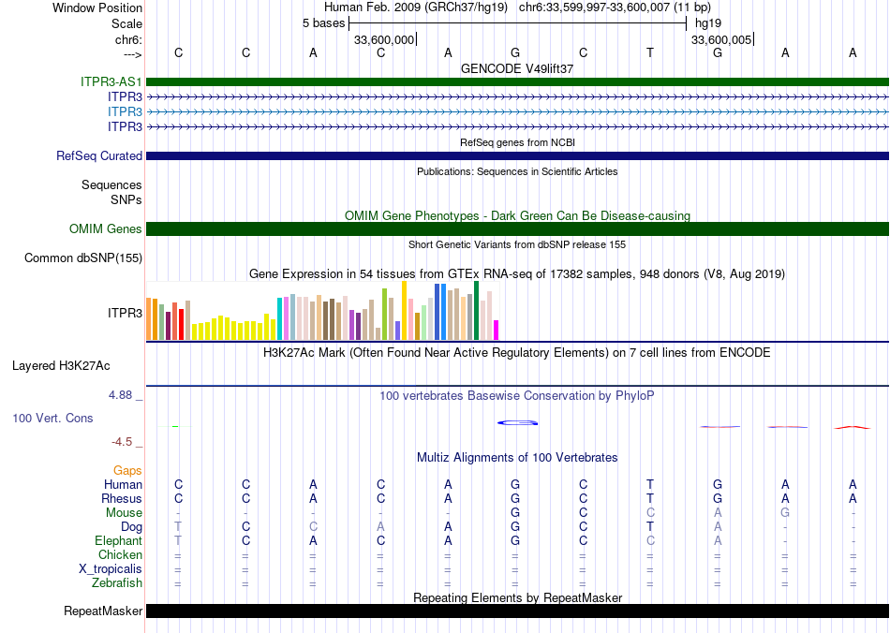890x633 pixels.
Task: Open Publications: Sequences in Scientific Articles title
Action: [x=517, y=171]
